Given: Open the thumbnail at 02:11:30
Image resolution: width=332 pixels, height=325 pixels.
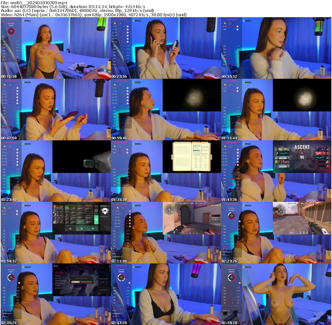Looking at the screenshot, I should click(x=166, y=233).
